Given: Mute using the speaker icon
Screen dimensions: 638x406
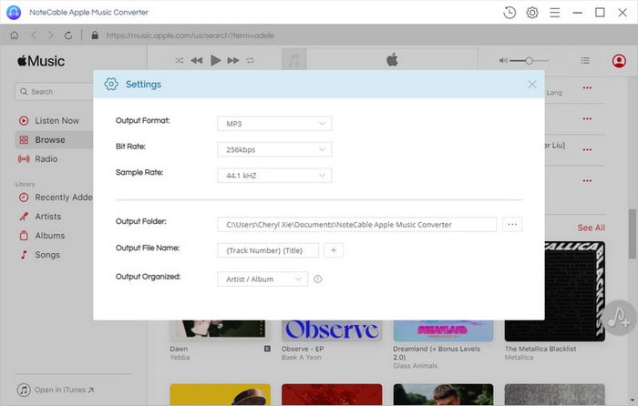Looking at the screenshot, I should tap(503, 61).
